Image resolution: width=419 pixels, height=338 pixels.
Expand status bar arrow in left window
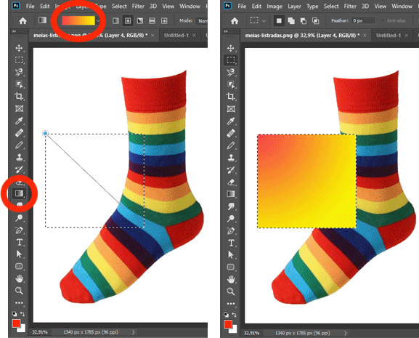point(134,332)
